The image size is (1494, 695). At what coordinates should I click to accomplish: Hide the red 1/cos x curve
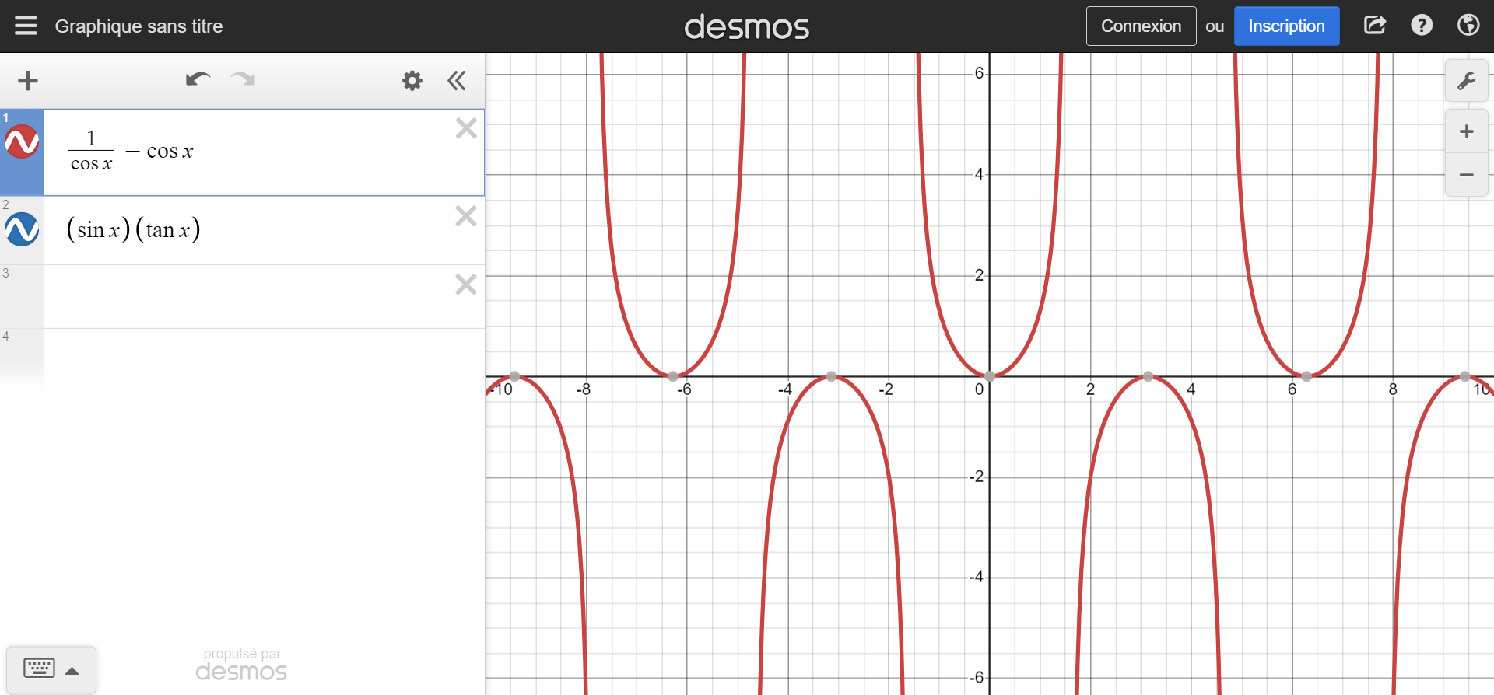pos(22,142)
